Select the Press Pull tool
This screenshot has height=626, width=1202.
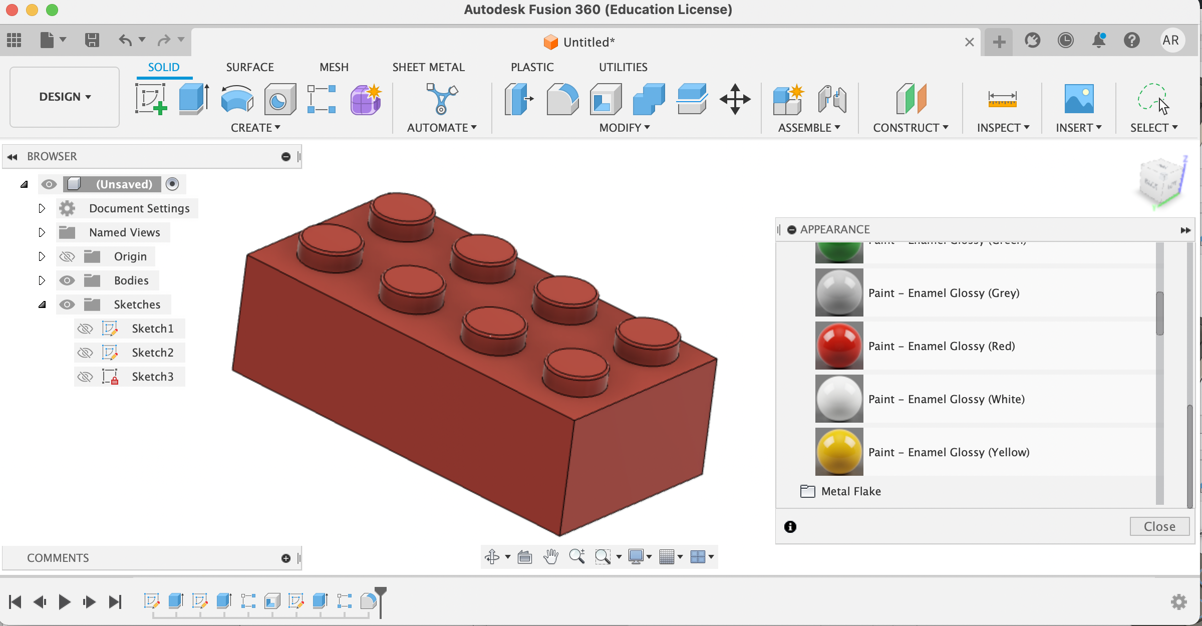519,99
